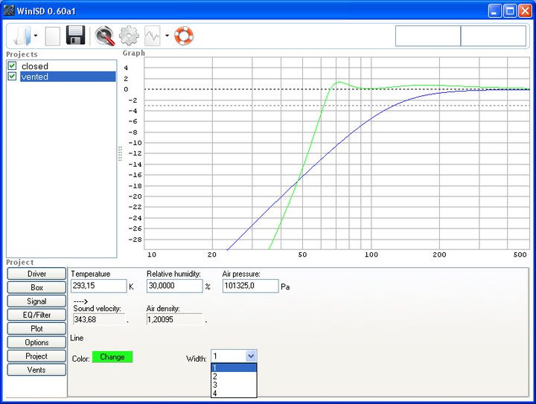Click the Temperature input field
The height and width of the screenshot is (404, 536).
(98, 286)
